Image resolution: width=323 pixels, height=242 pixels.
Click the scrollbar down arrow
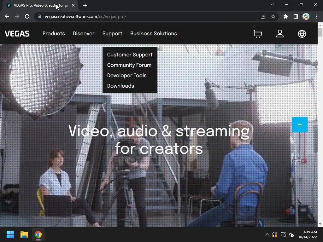[320, 224]
